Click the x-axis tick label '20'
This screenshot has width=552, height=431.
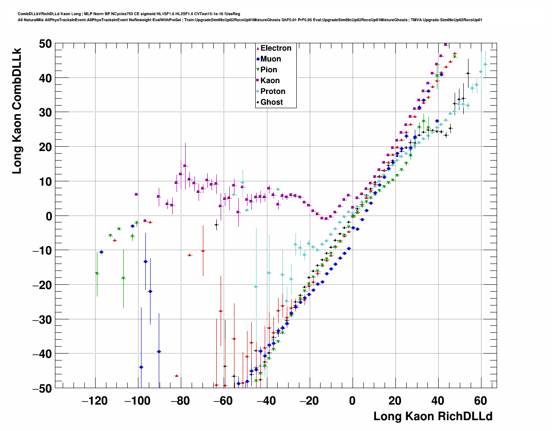pyautogui.click(x=395, y=401)
